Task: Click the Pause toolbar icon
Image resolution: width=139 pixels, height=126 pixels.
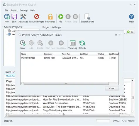Action: pos(68,16)
